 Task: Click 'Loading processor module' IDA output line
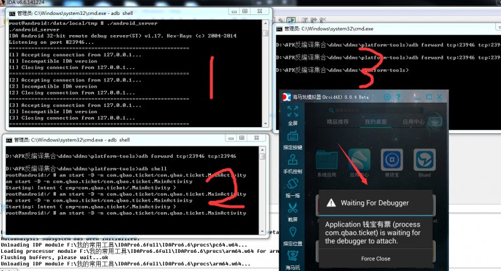[x=140, y=251]
